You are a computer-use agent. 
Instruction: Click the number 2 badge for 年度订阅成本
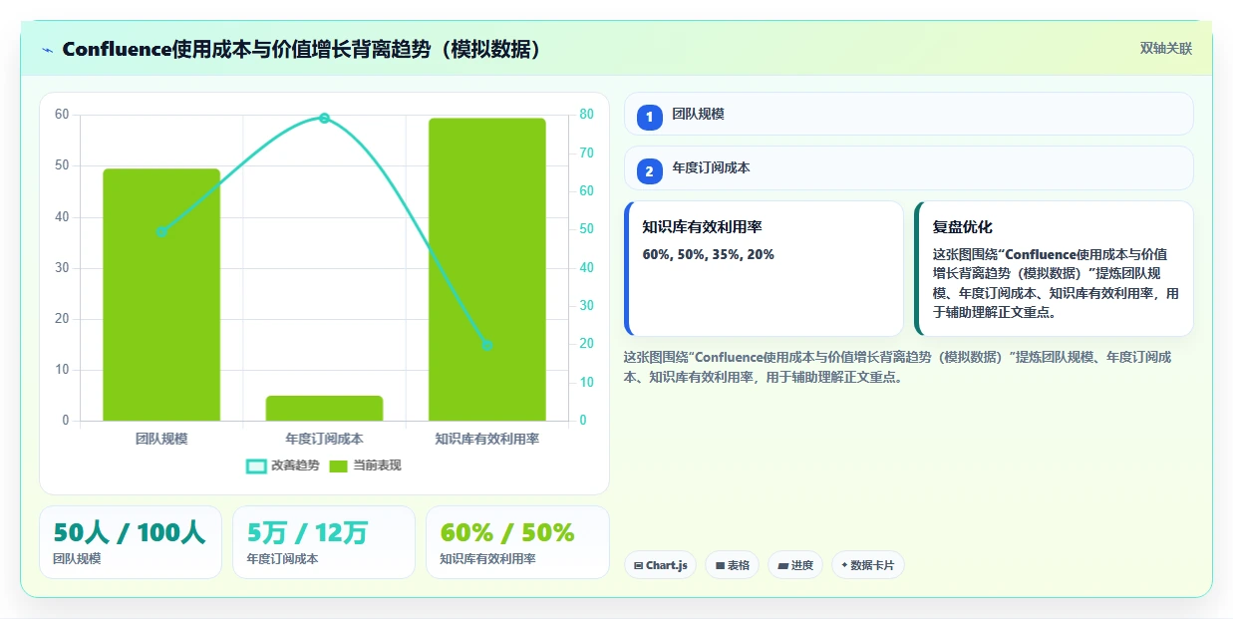649,171
